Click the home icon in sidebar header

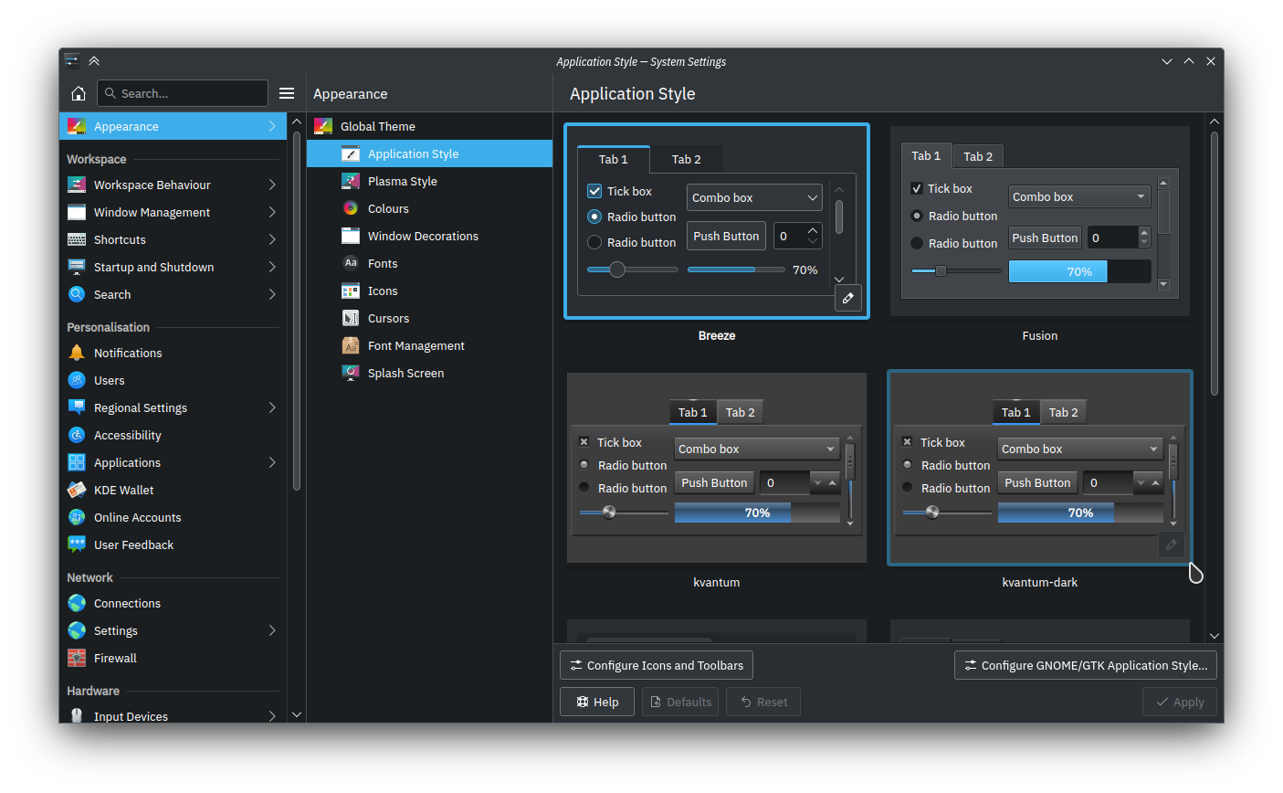[79, 93]
